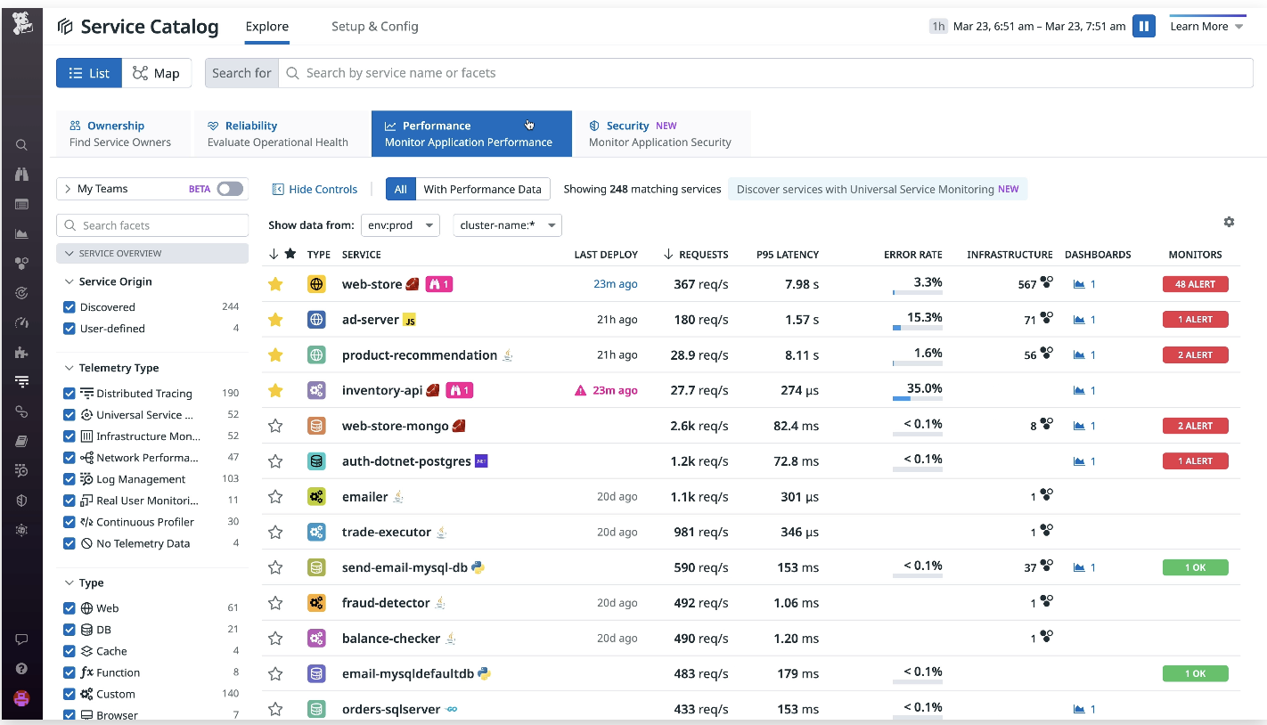Open the help question mark icon
The height and width of the screenshot is (725, 1267).
pos(22,669)
